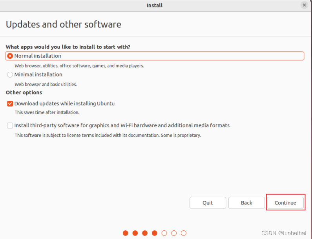This screenshot has width=312, height=239.
Task: Click the 'Install' window title bar
Action: click(x=154, y=5)
